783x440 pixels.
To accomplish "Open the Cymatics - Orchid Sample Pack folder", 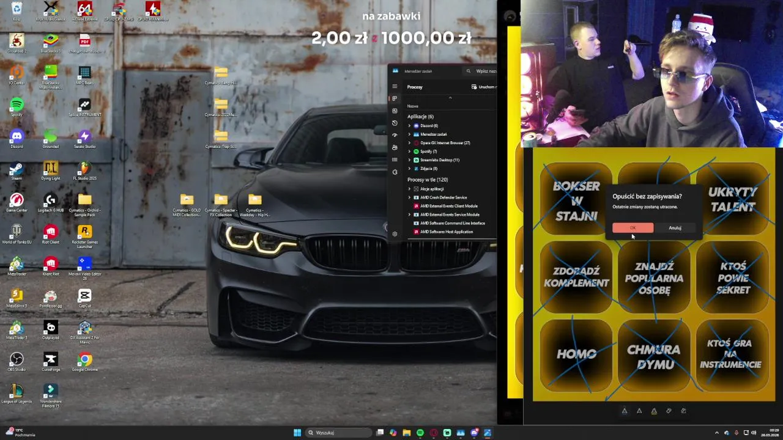I will coord(84,204).
